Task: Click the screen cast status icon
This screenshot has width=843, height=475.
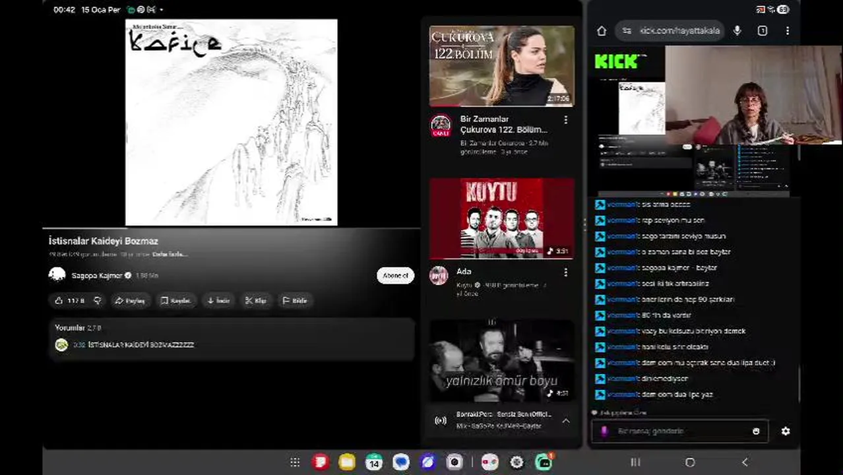Action: point(761,9)
